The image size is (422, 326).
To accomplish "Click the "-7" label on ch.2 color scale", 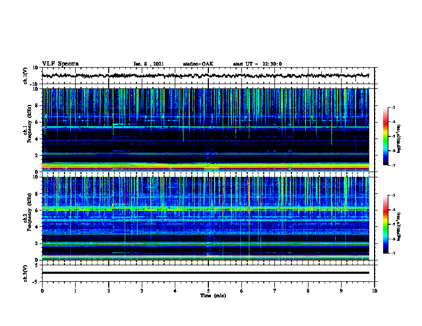I will [393, 254].
